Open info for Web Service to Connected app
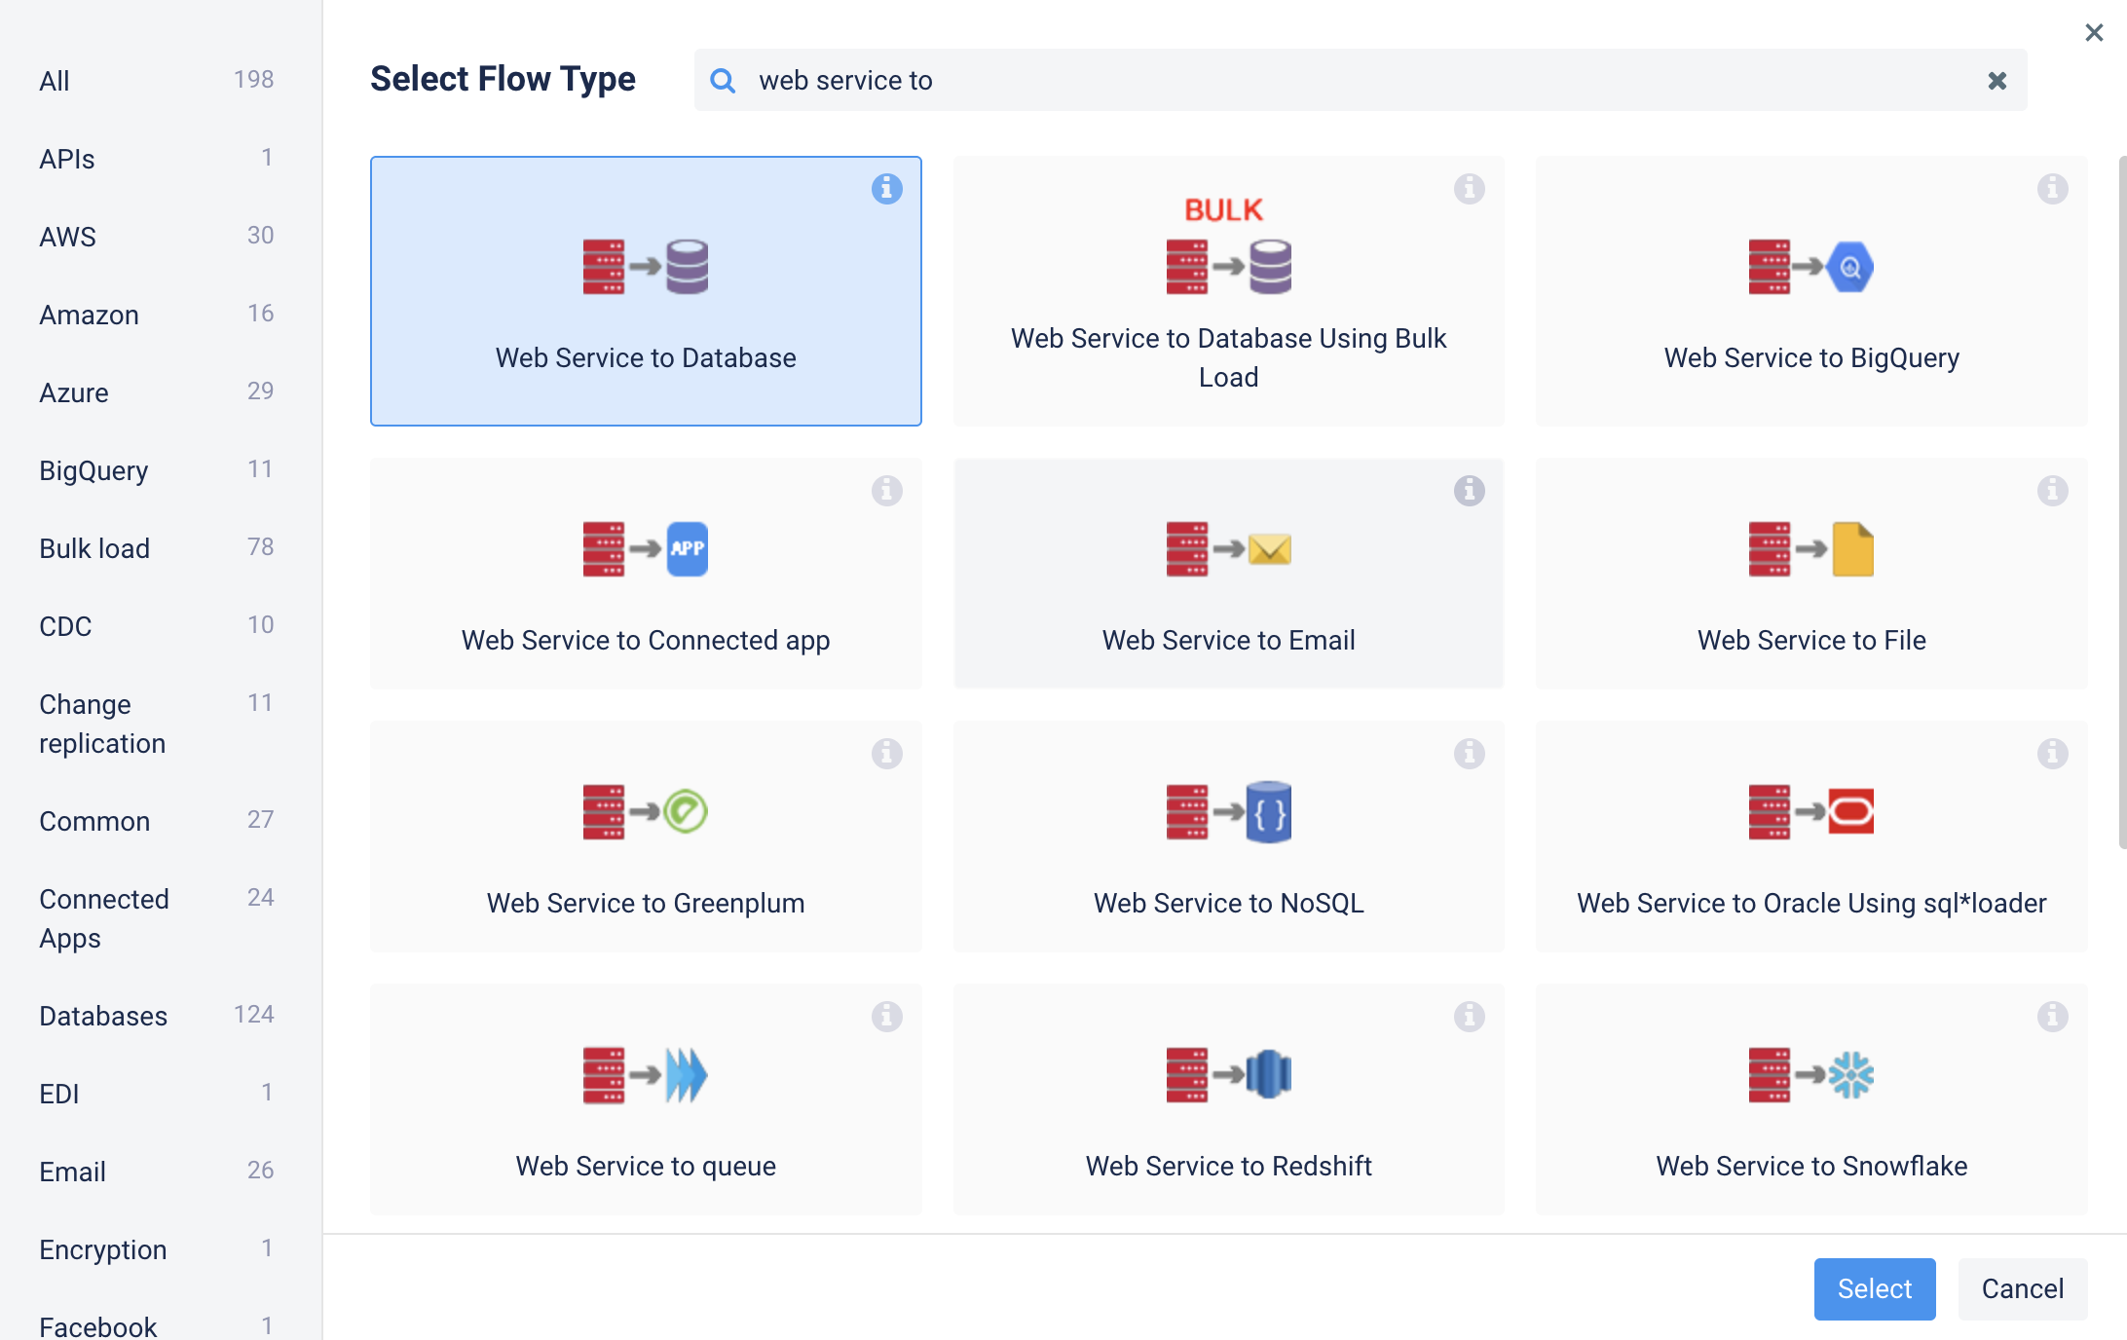 (886, 490)
